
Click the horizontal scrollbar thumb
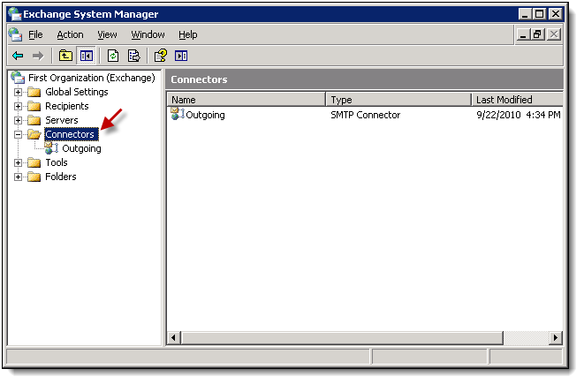pos(342,338)
